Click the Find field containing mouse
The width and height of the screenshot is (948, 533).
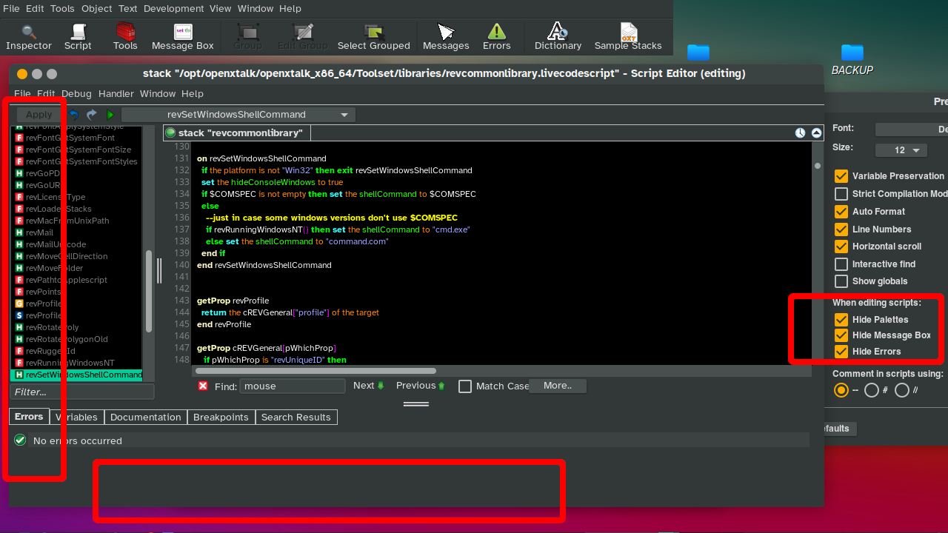pyautogui.click(x=293, y=386)
